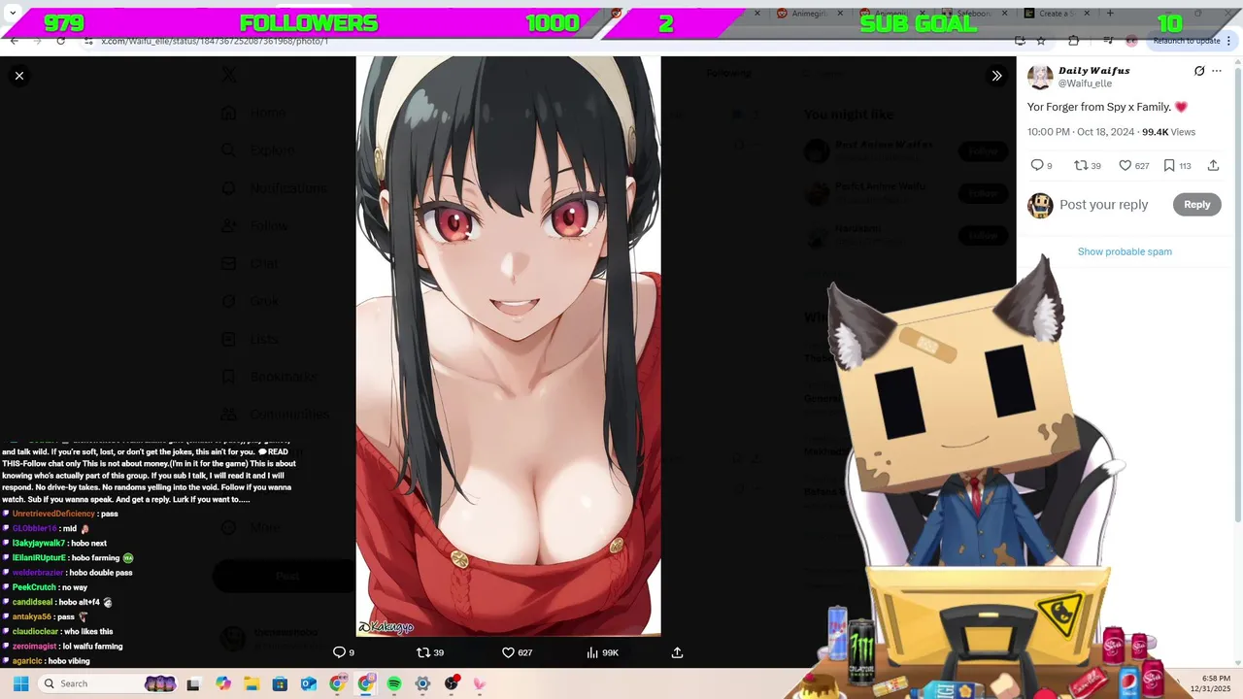Go back with browser back arrow
This screenshot has width=1243, height=699.
tap(14, 41)
